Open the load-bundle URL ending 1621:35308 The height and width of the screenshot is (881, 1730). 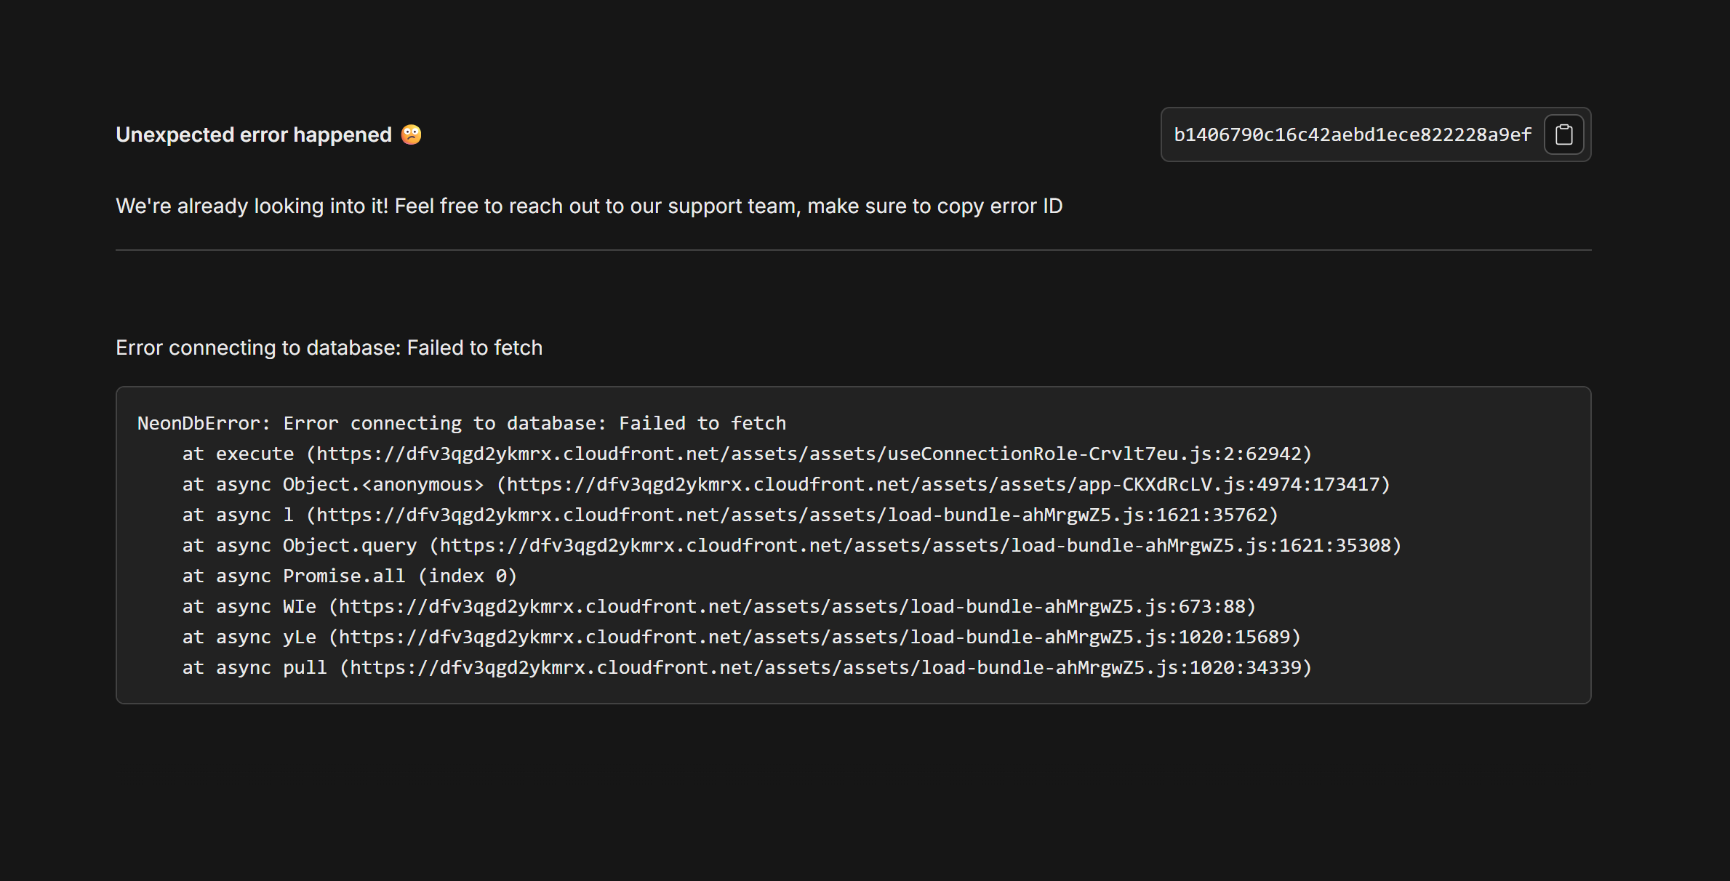pos(915,545)
